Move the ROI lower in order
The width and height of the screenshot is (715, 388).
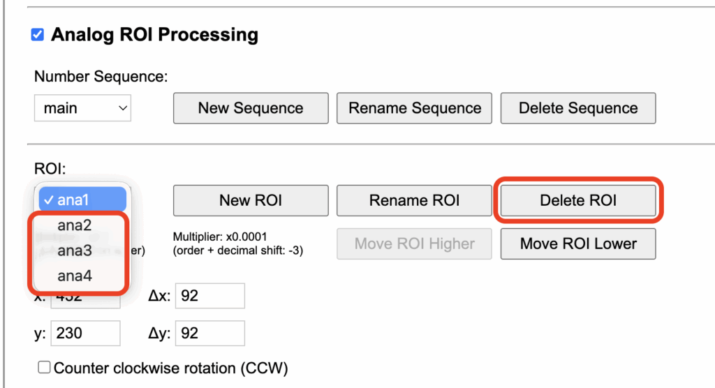pyautogui.click(x=578, y=244)
